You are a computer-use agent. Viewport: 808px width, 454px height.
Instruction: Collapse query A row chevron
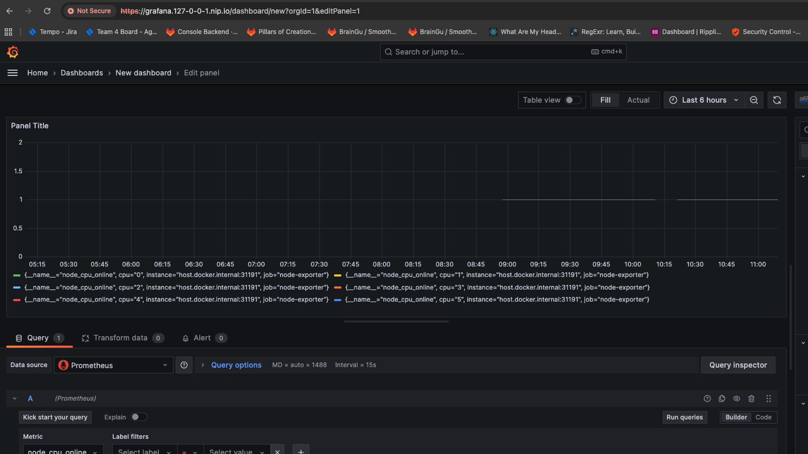[15, 398]
